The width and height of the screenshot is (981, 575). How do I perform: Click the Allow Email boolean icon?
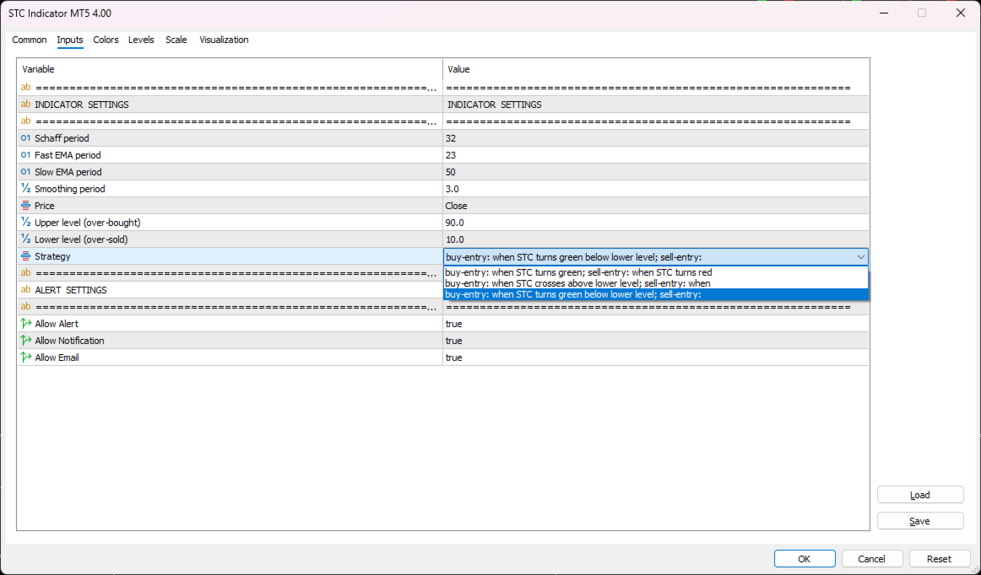25,357
